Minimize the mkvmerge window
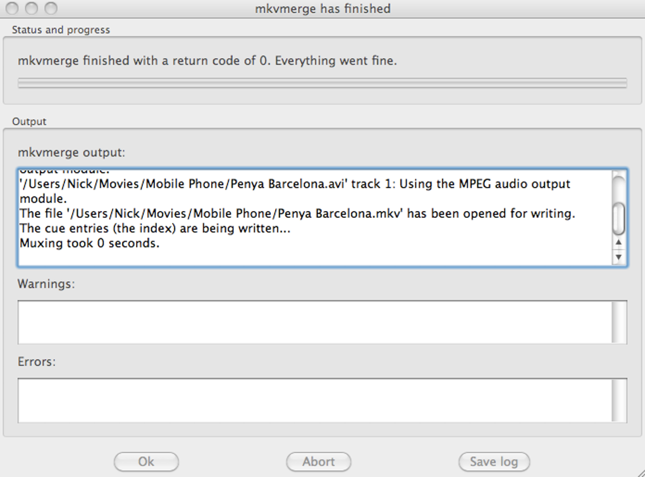The height and width of the screenshot is (477, 645). pyautogui.click(x=32, y=8)
